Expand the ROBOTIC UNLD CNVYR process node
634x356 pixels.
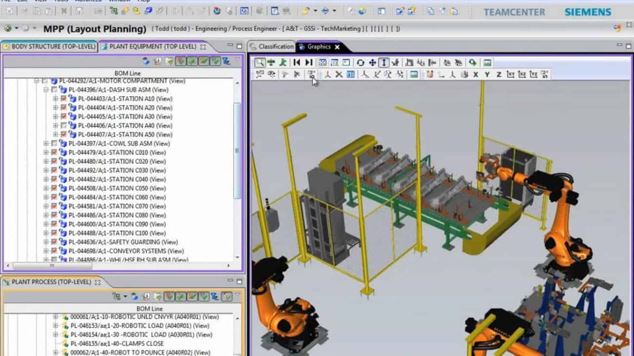tap(56, 317)
